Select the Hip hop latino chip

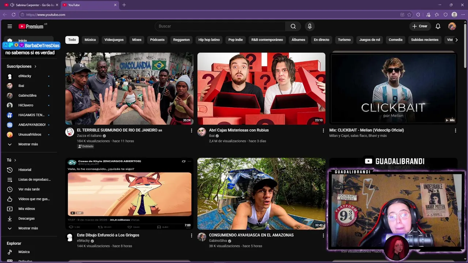point(209,40)
